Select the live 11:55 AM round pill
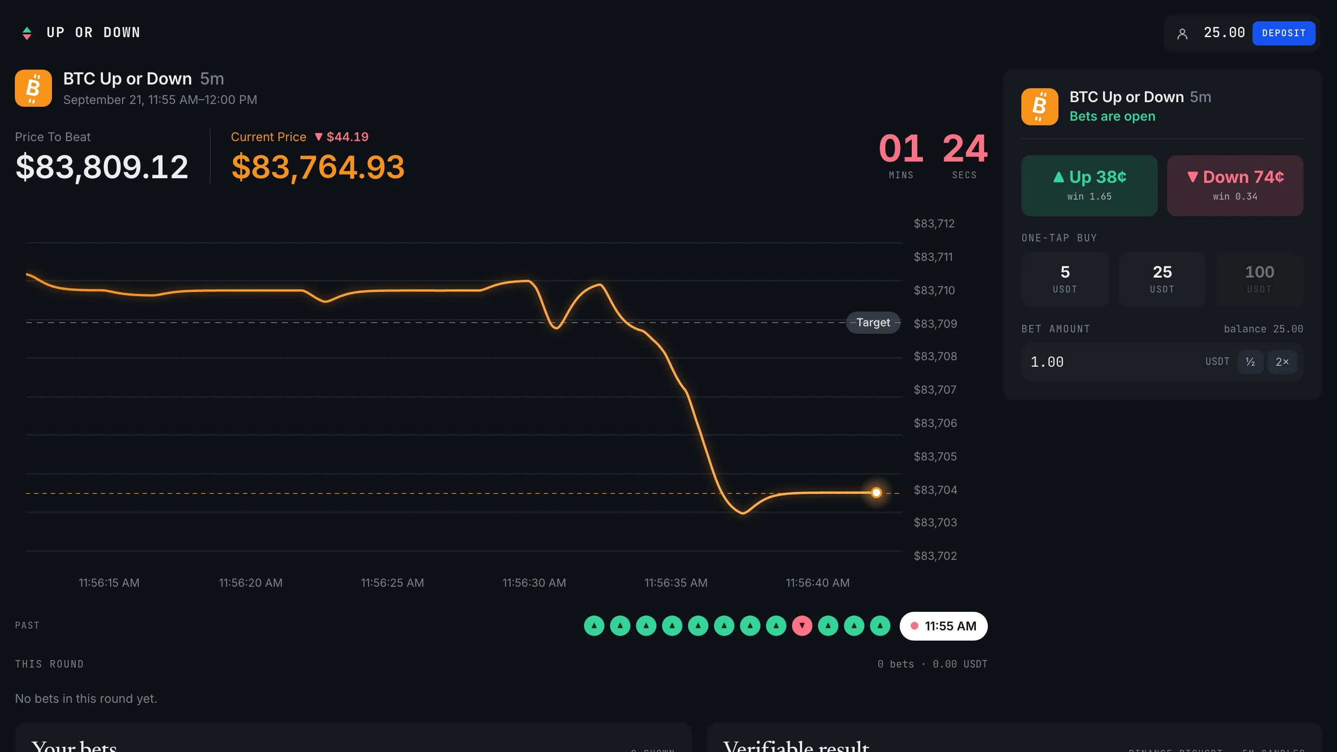Screen dimensions: 1337x752 coord(943,626)
